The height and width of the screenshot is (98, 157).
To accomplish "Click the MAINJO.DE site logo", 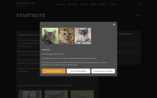I will (x=25, y=3).
